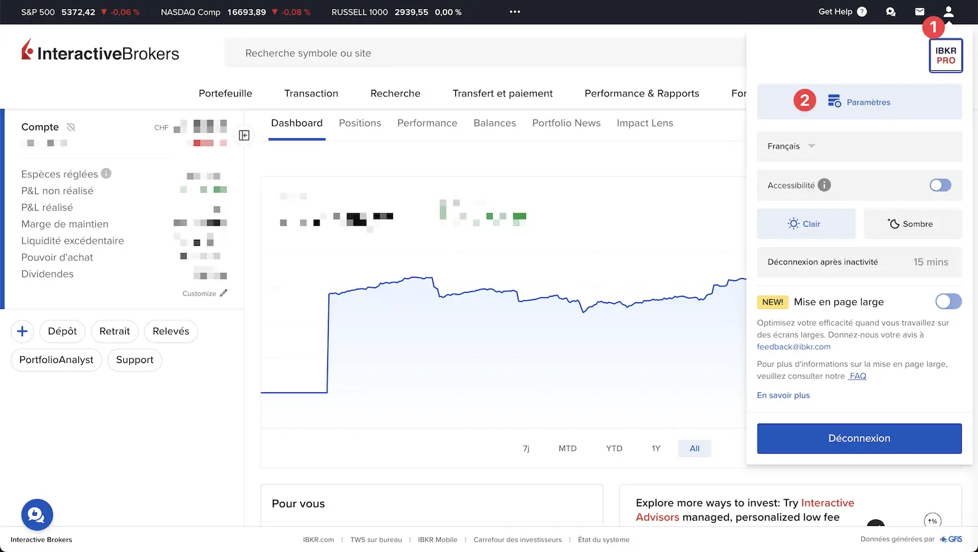
Task: Click the moon icon for Sombre theme
Action: [x=893, y=224]
